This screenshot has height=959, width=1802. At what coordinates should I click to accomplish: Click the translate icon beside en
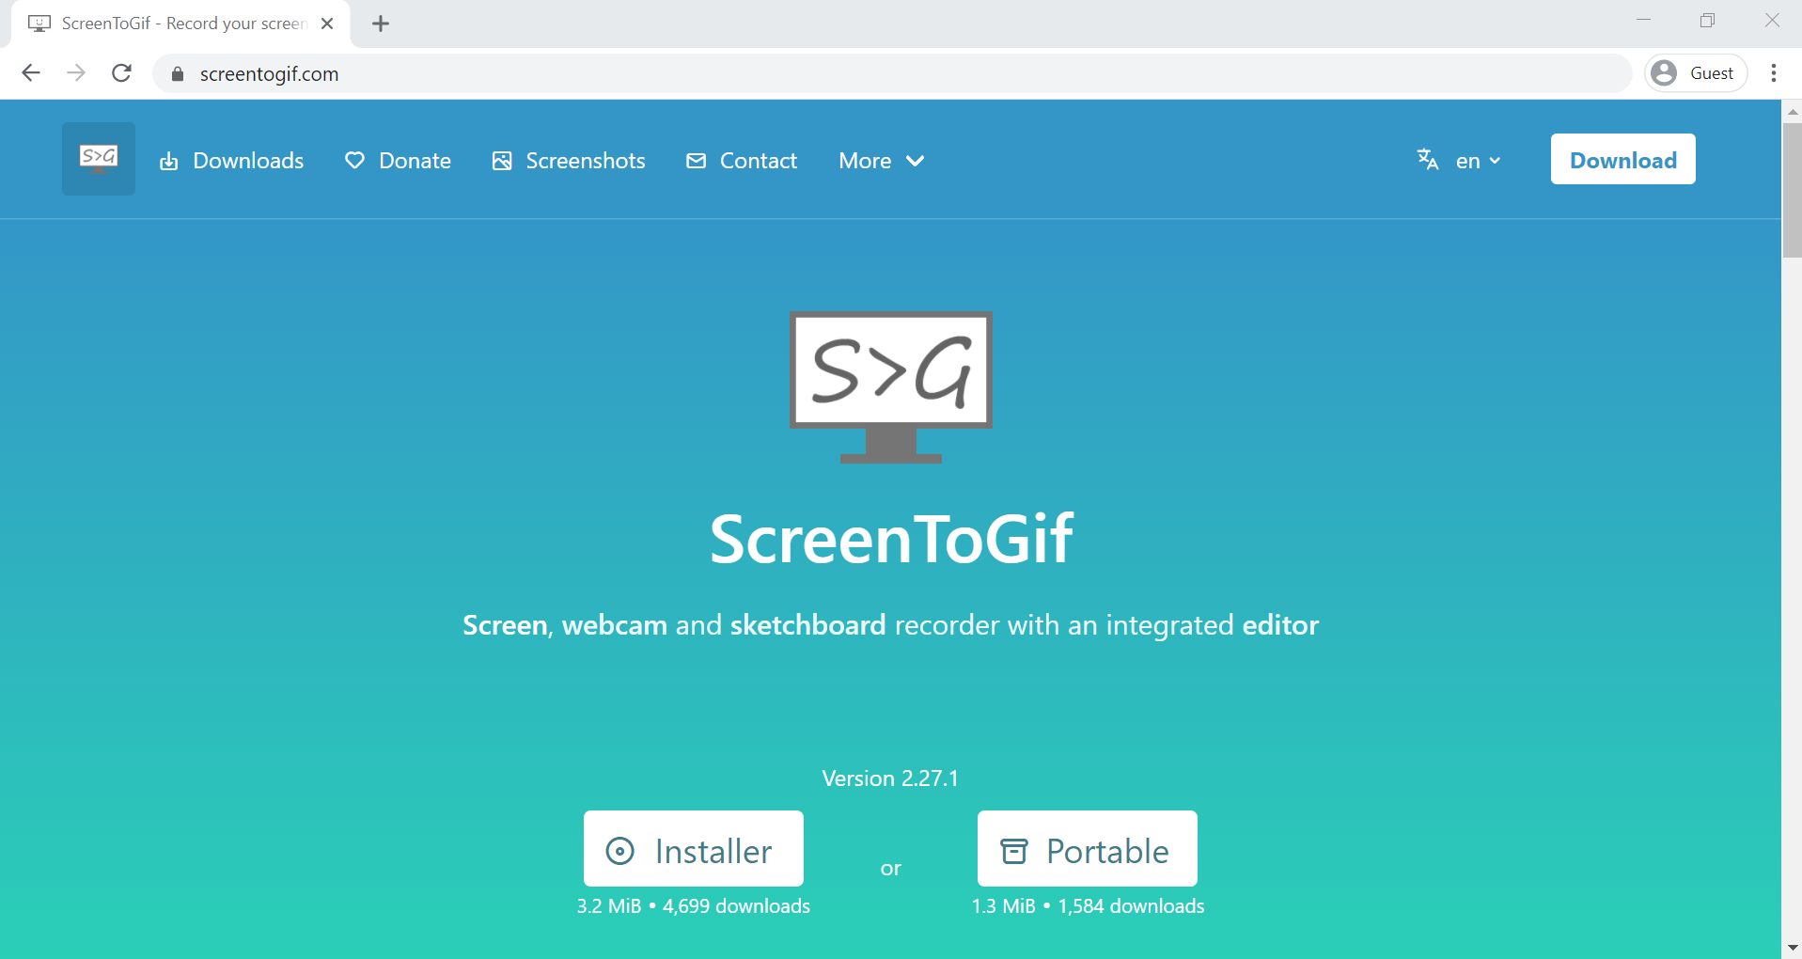click(1428, 160)
